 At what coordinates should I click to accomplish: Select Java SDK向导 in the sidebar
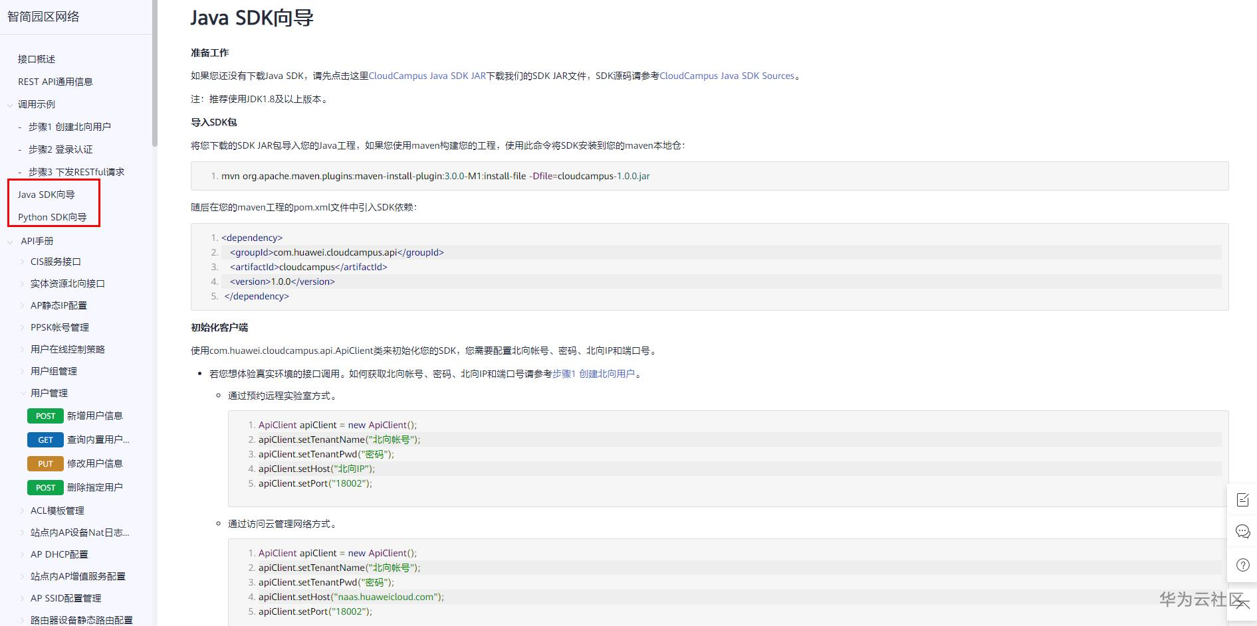[46, 195]
